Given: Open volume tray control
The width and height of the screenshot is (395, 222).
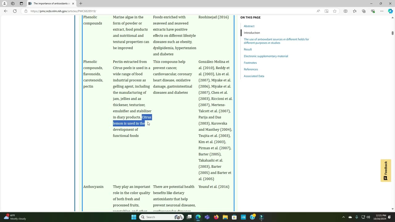Looking at the screenshot, I should click(368, 217).
